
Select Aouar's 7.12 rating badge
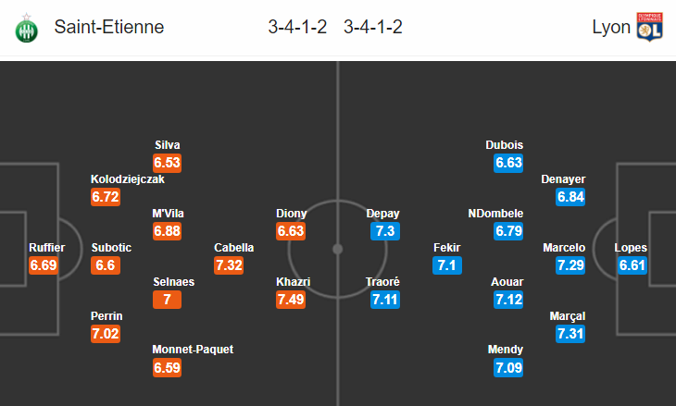[508, 300]
